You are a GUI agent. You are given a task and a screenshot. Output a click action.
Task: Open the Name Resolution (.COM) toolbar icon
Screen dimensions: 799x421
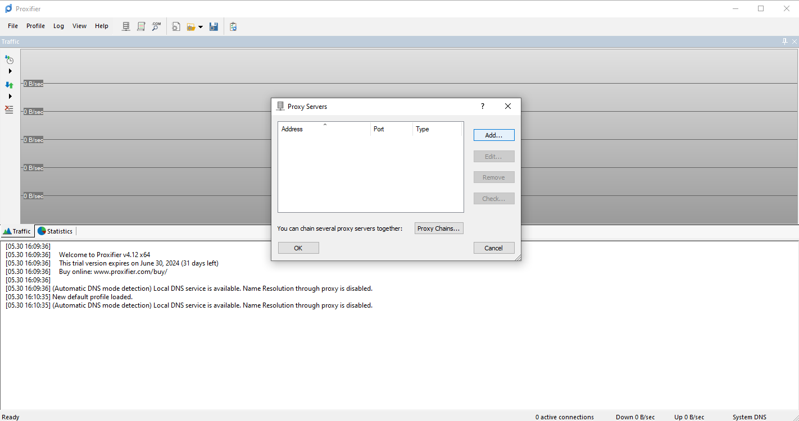tap(156, 26)
